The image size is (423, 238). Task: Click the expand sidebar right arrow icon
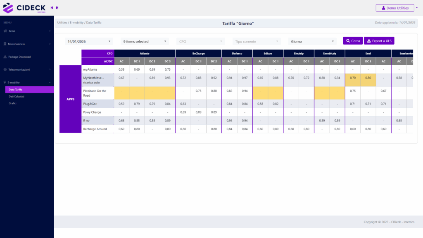coord(57,8)
